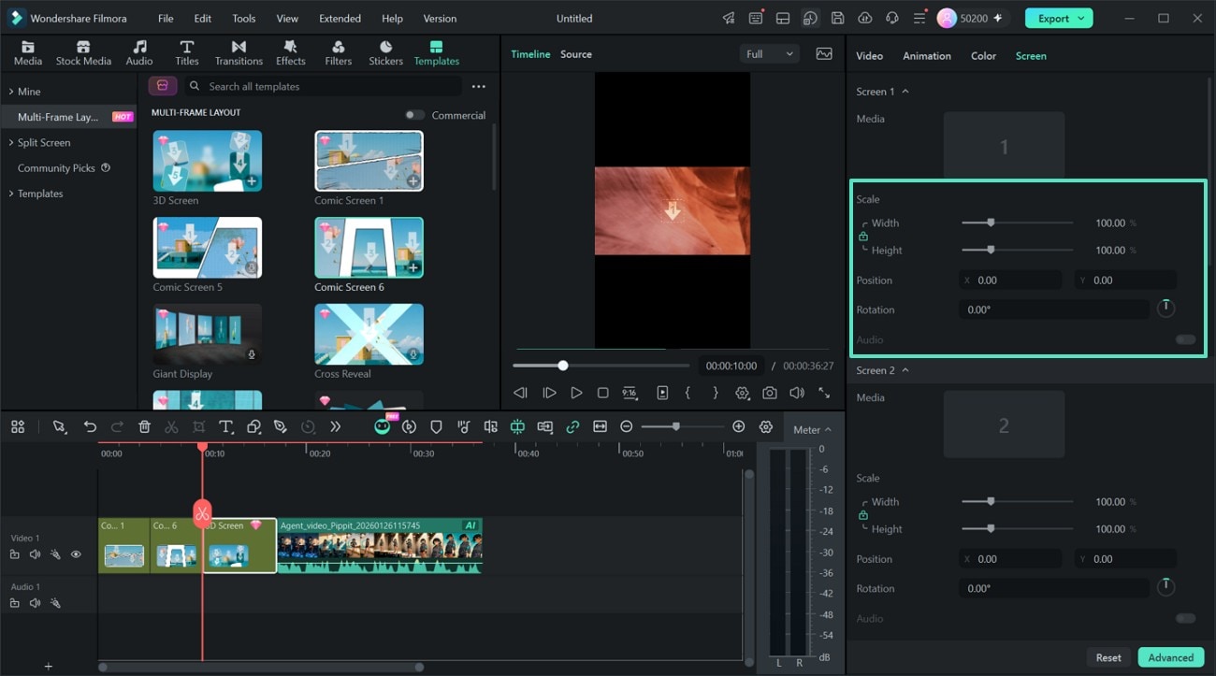This screenshot has width=1216, height=676.
Task: Hide Video 1 track with eye icon
Action: (x=76, y=554)
